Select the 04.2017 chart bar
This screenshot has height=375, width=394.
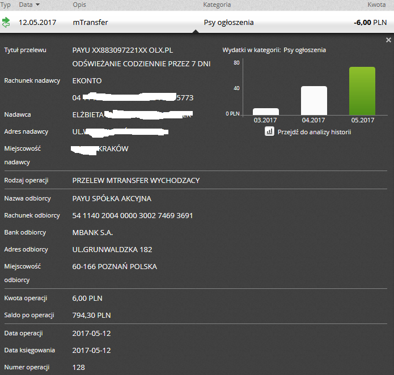click(314, 100)
